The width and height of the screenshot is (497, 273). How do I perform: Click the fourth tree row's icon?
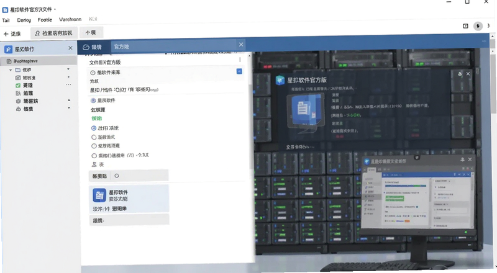pyautogui.click(x=18, y=93)
